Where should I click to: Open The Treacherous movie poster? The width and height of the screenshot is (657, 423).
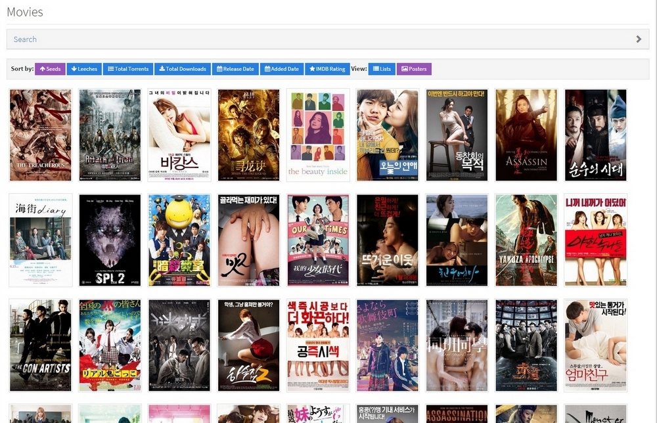[41, 135]
